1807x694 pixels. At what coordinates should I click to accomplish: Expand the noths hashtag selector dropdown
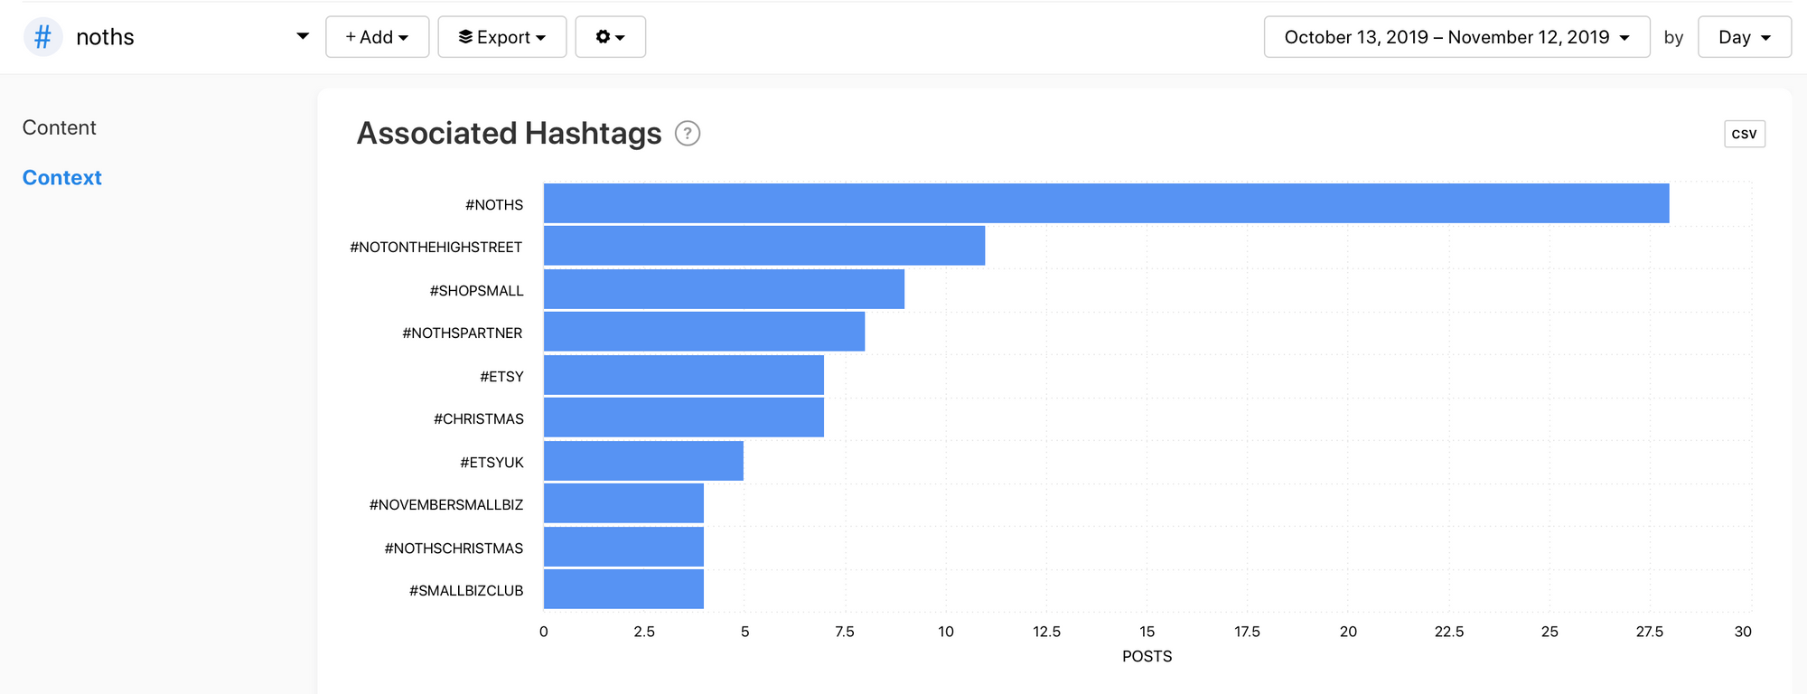coord(302,37)
